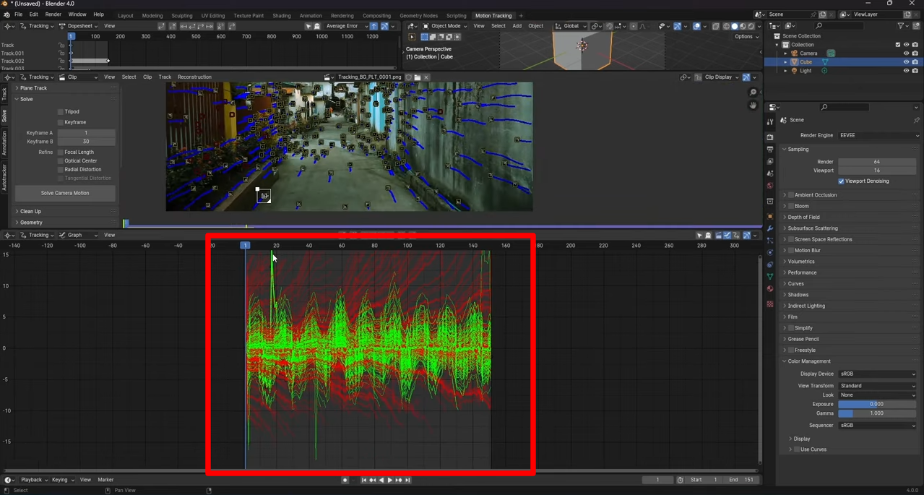Jump to end frame playback button
924x495 pixels.
point(408,480)
